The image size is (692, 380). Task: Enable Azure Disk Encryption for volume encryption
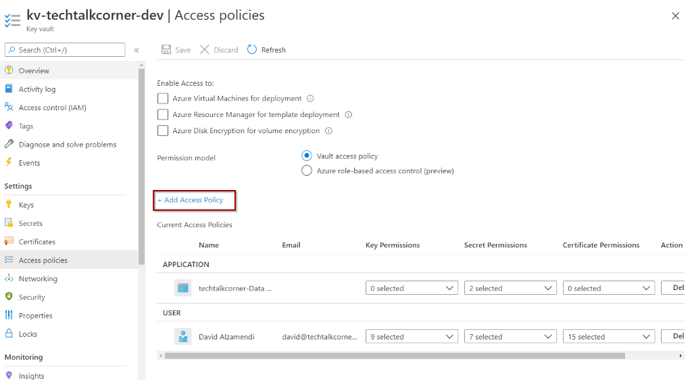(x=163, y=130)
